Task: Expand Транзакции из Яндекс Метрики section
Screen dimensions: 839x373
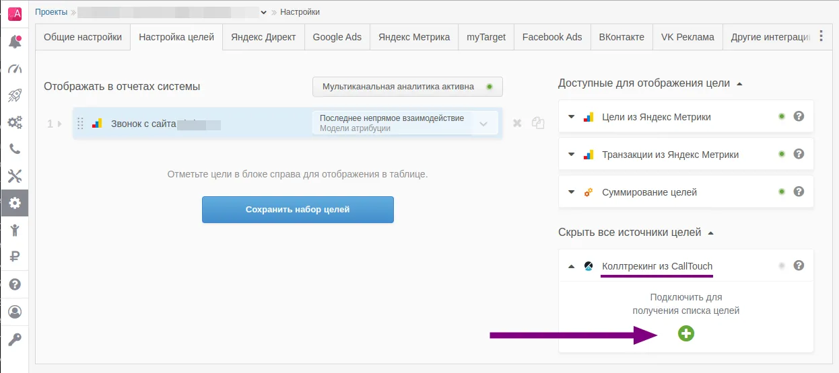Action: click(572, 154)
